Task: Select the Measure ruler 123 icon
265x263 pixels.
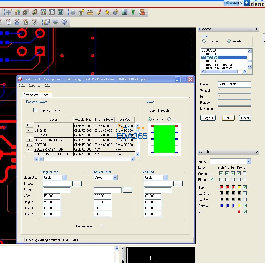Action: [x=90, y=12]
